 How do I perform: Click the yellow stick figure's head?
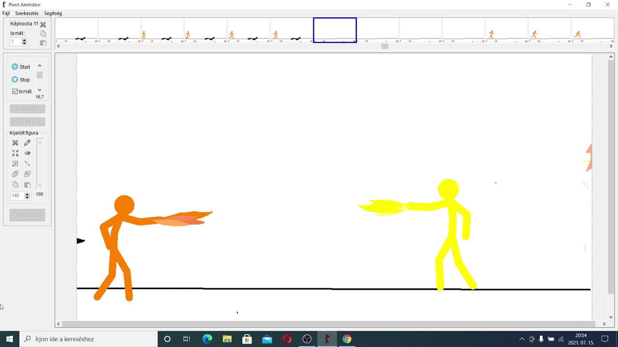(449, 189)
